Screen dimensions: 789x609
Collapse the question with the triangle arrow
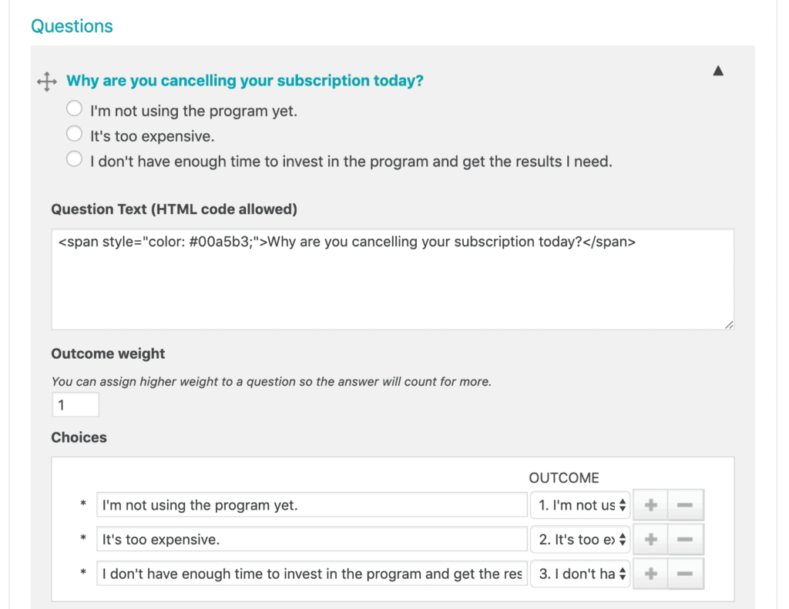(x=717, y=70)
